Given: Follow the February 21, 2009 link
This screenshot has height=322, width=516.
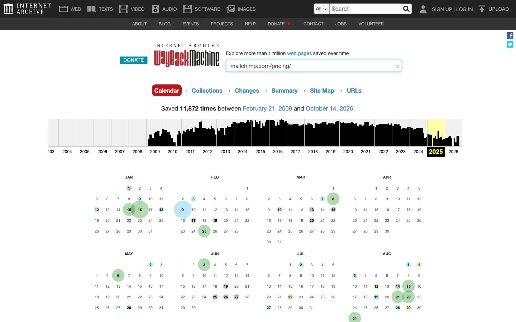Looking at the screenshot, I should tap(267, 108).
